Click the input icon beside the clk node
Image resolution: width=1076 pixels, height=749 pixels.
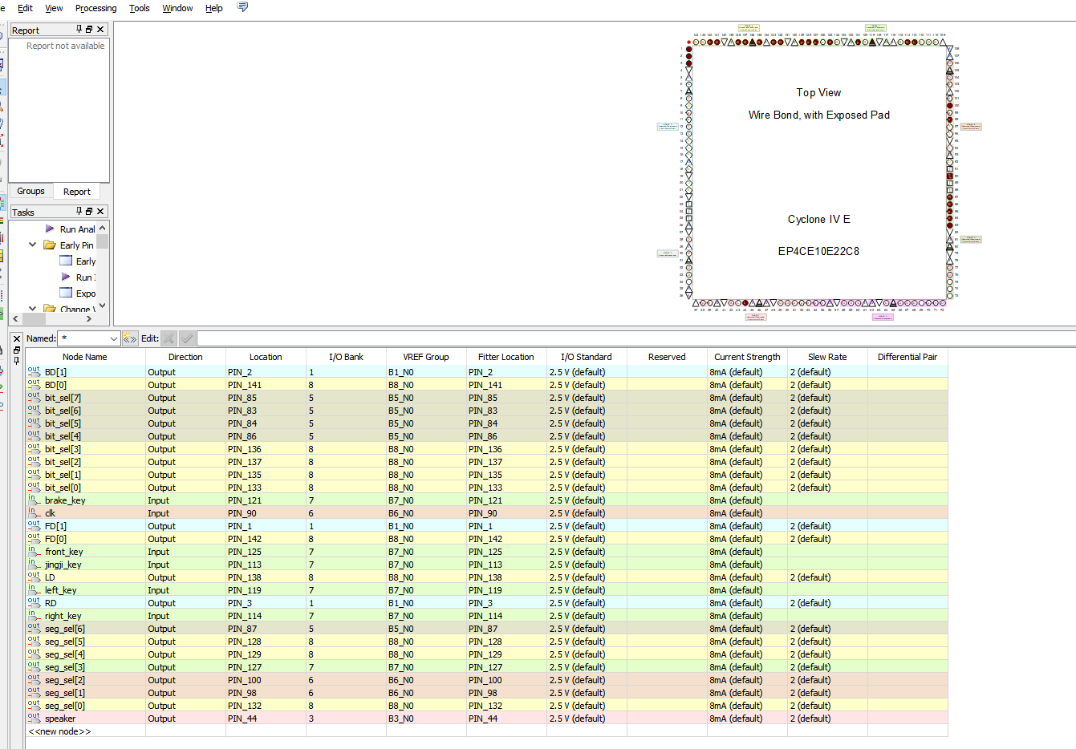(x=35, y=512)
